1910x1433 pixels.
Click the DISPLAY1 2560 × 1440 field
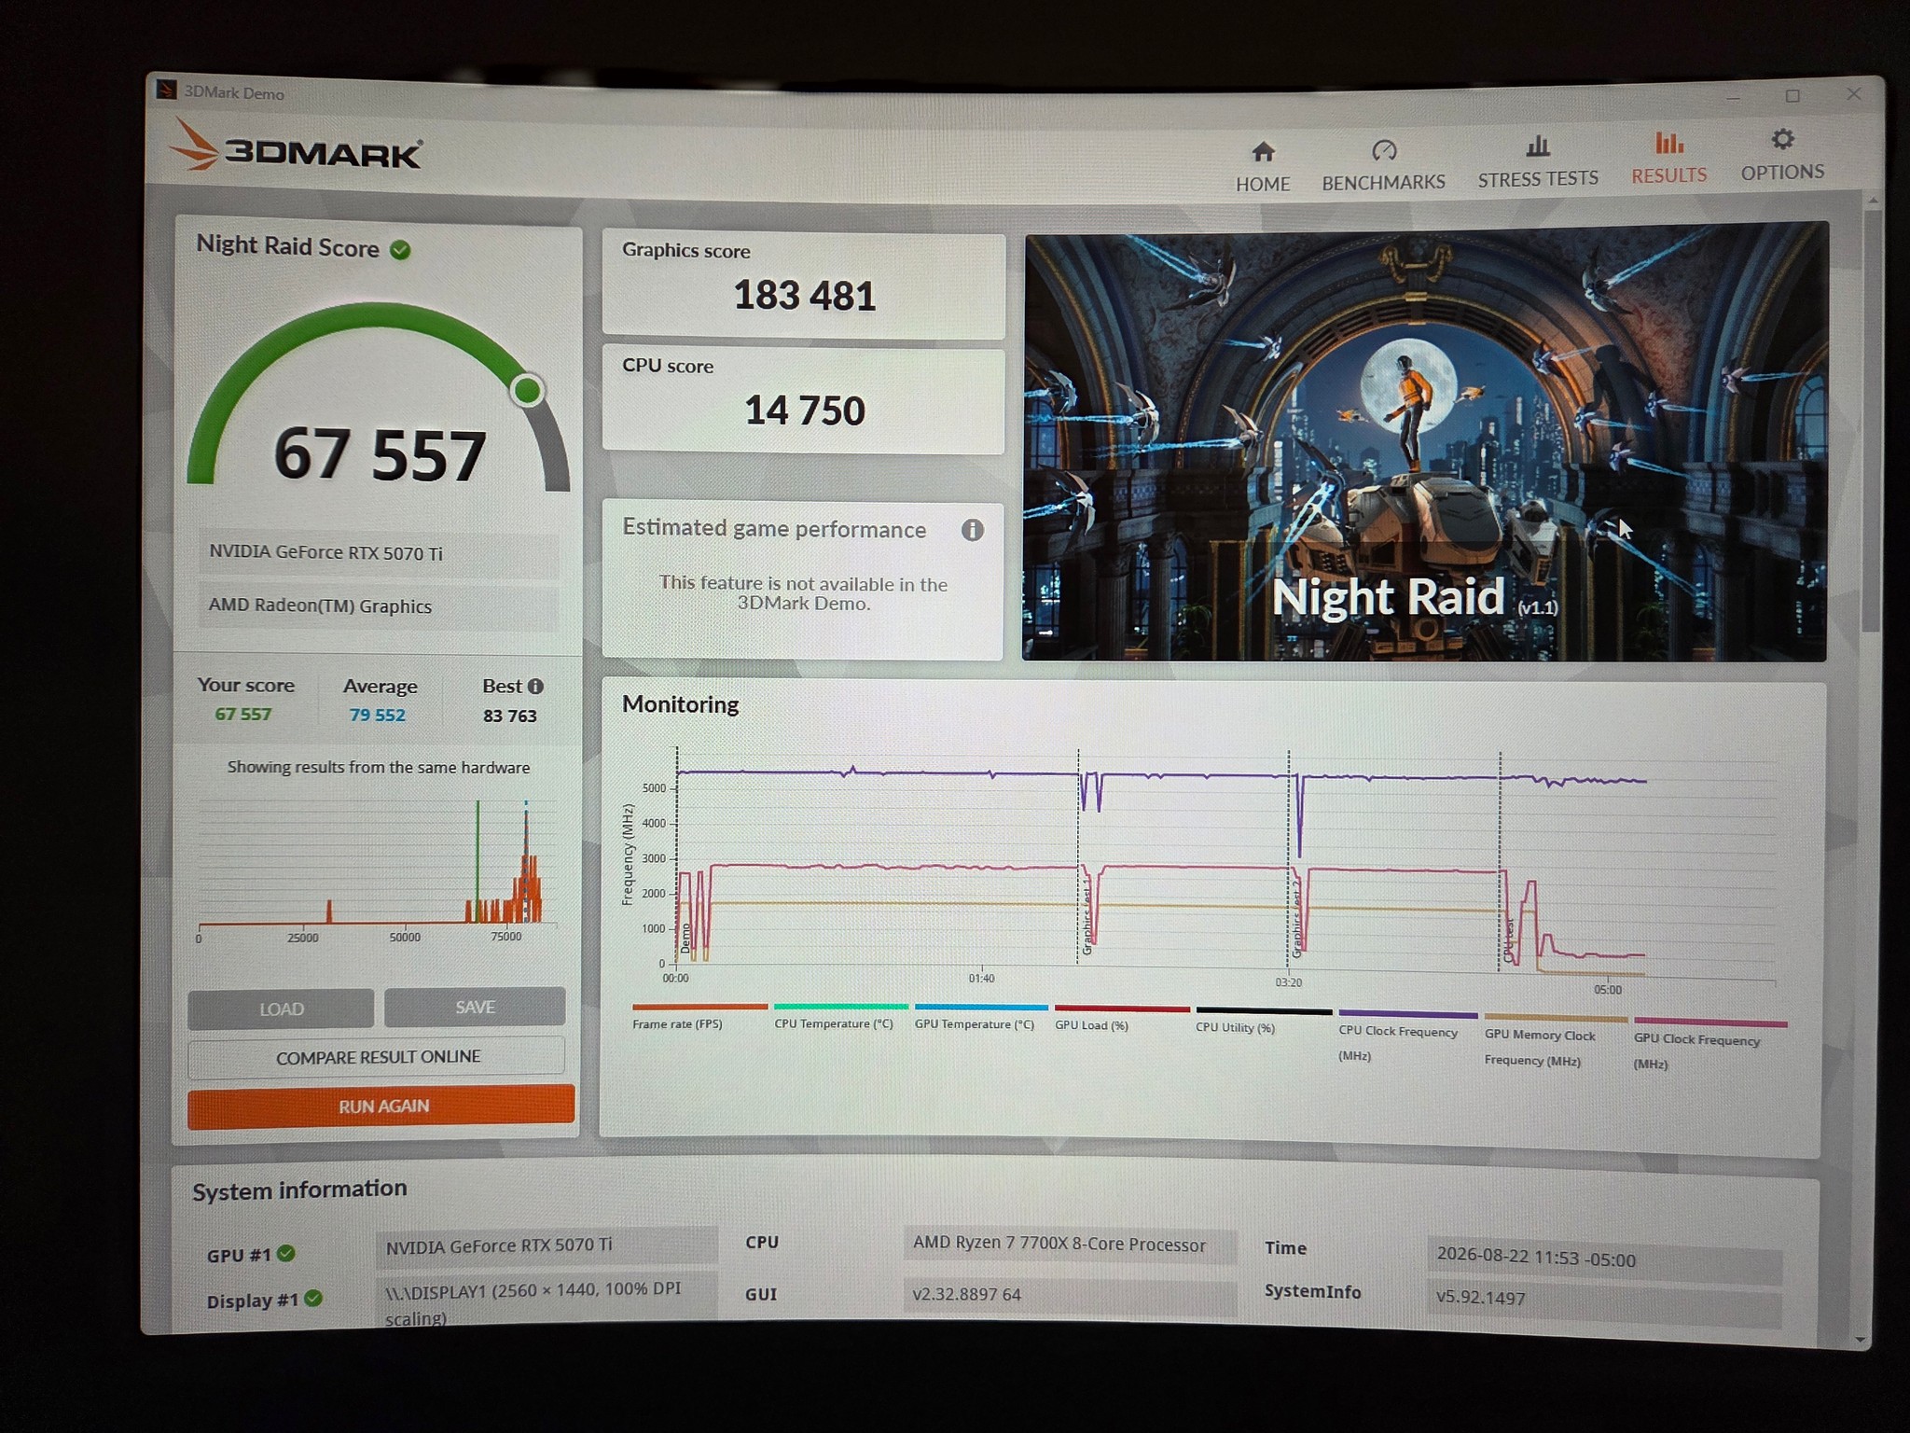(x=547, y=1301)
